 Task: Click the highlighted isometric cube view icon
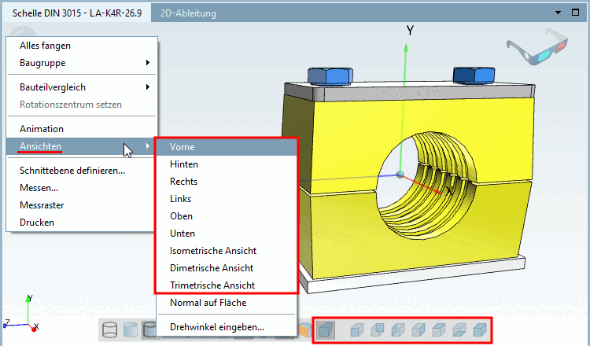326,330
